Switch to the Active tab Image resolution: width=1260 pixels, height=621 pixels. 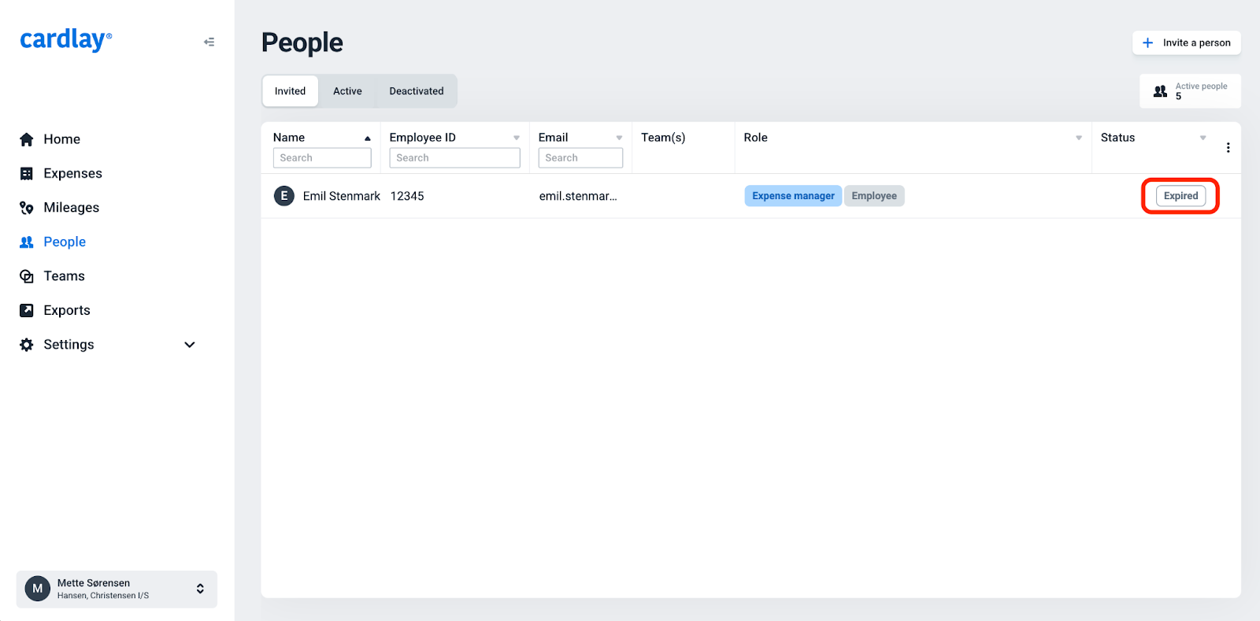point(347,91)
